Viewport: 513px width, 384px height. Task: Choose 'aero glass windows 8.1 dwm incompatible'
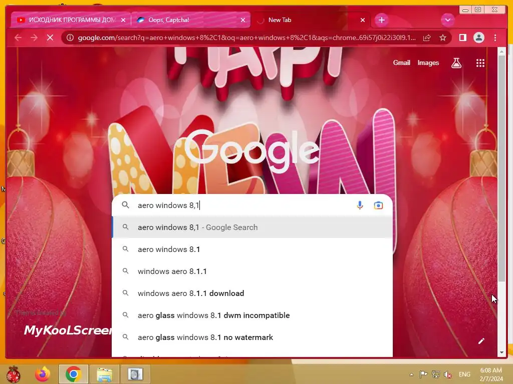[x=252, y=315]
